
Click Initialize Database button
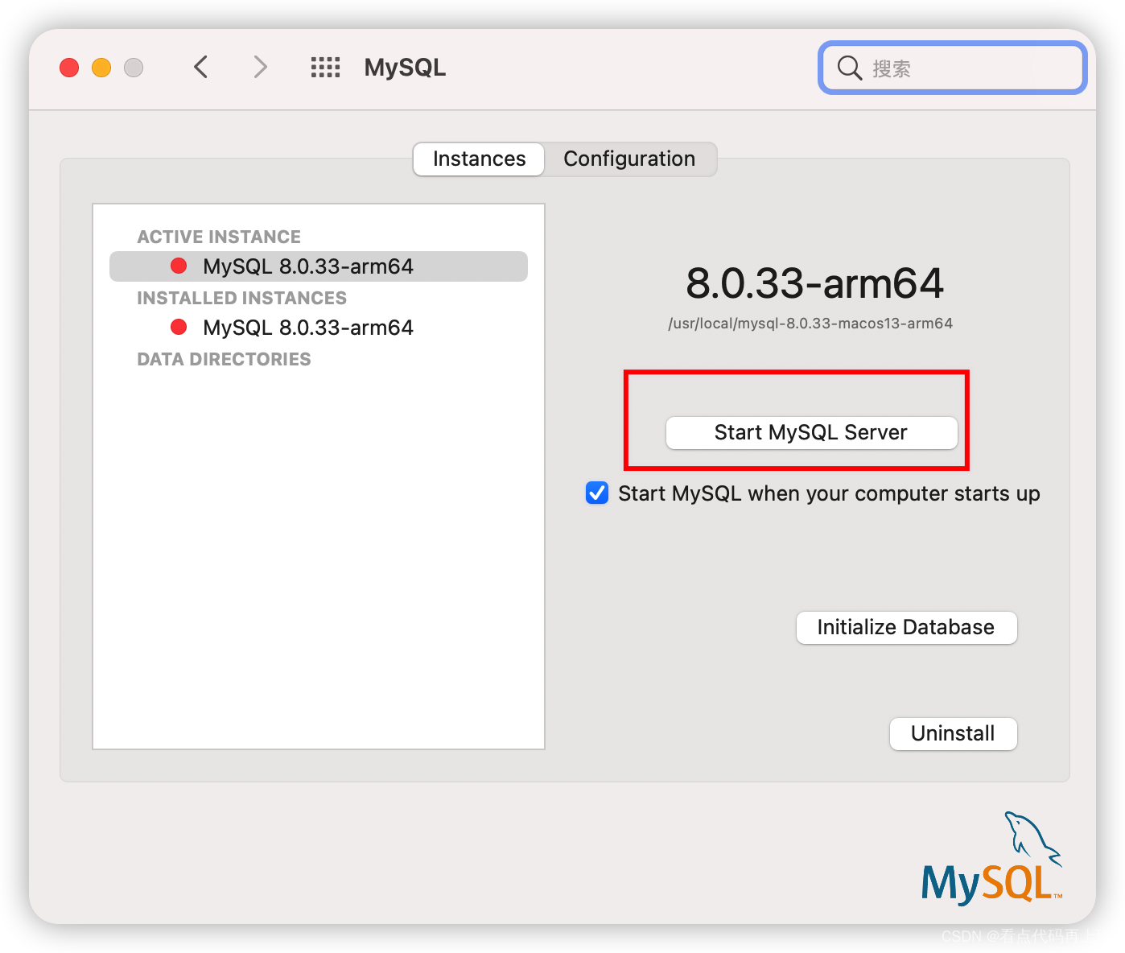906,627
